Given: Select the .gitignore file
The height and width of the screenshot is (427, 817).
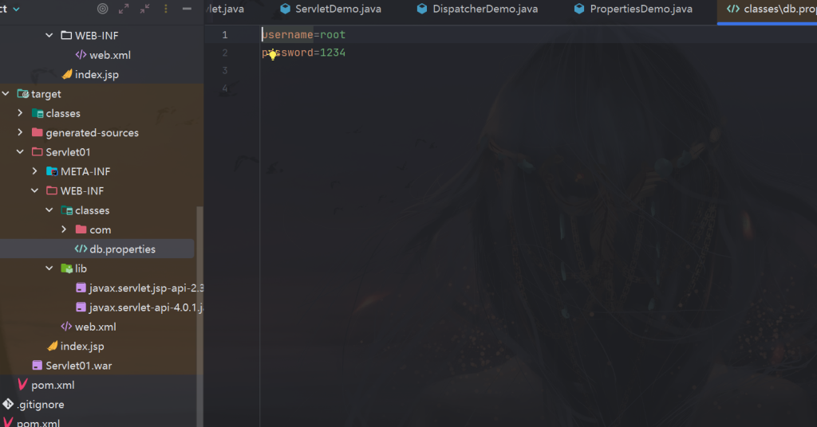Looking at the screenshot, I should 42,405.
